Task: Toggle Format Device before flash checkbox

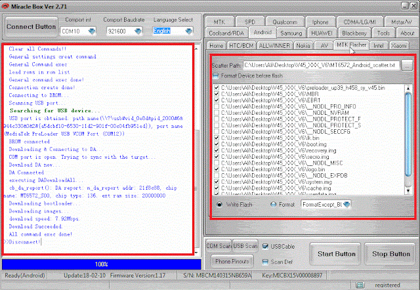Action: coord(215,75)
